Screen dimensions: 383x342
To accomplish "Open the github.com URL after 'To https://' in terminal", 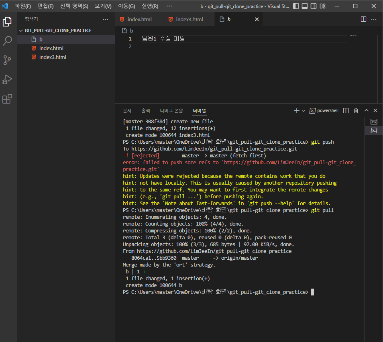I will click(214, 149).
